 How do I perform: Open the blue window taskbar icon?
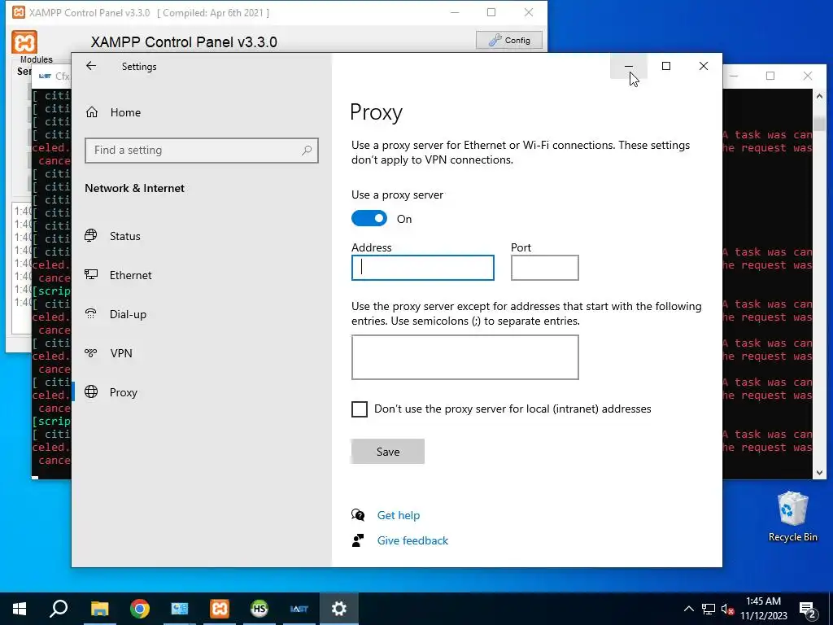[180, 609]
